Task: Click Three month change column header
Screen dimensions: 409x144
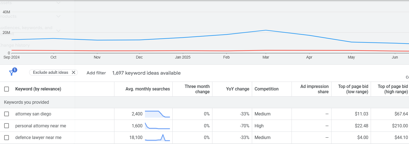Action: (x=197, y=89)
